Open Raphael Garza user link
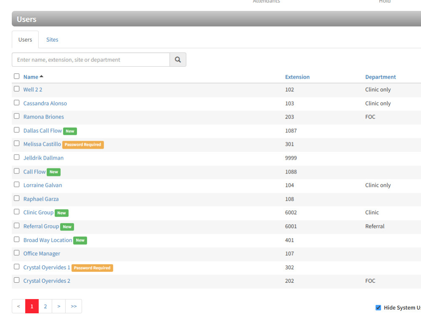Screen dimensions: 421x315 41,199
